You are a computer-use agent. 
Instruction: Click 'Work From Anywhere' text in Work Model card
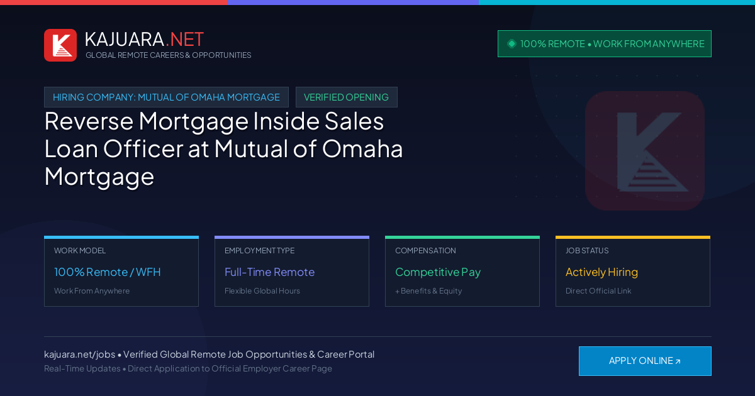[92, 291]
